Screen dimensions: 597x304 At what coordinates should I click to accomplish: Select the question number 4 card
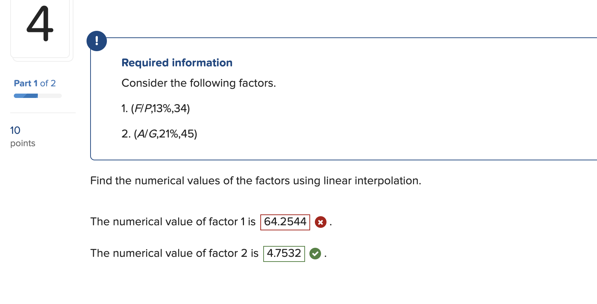click(41, 27)
